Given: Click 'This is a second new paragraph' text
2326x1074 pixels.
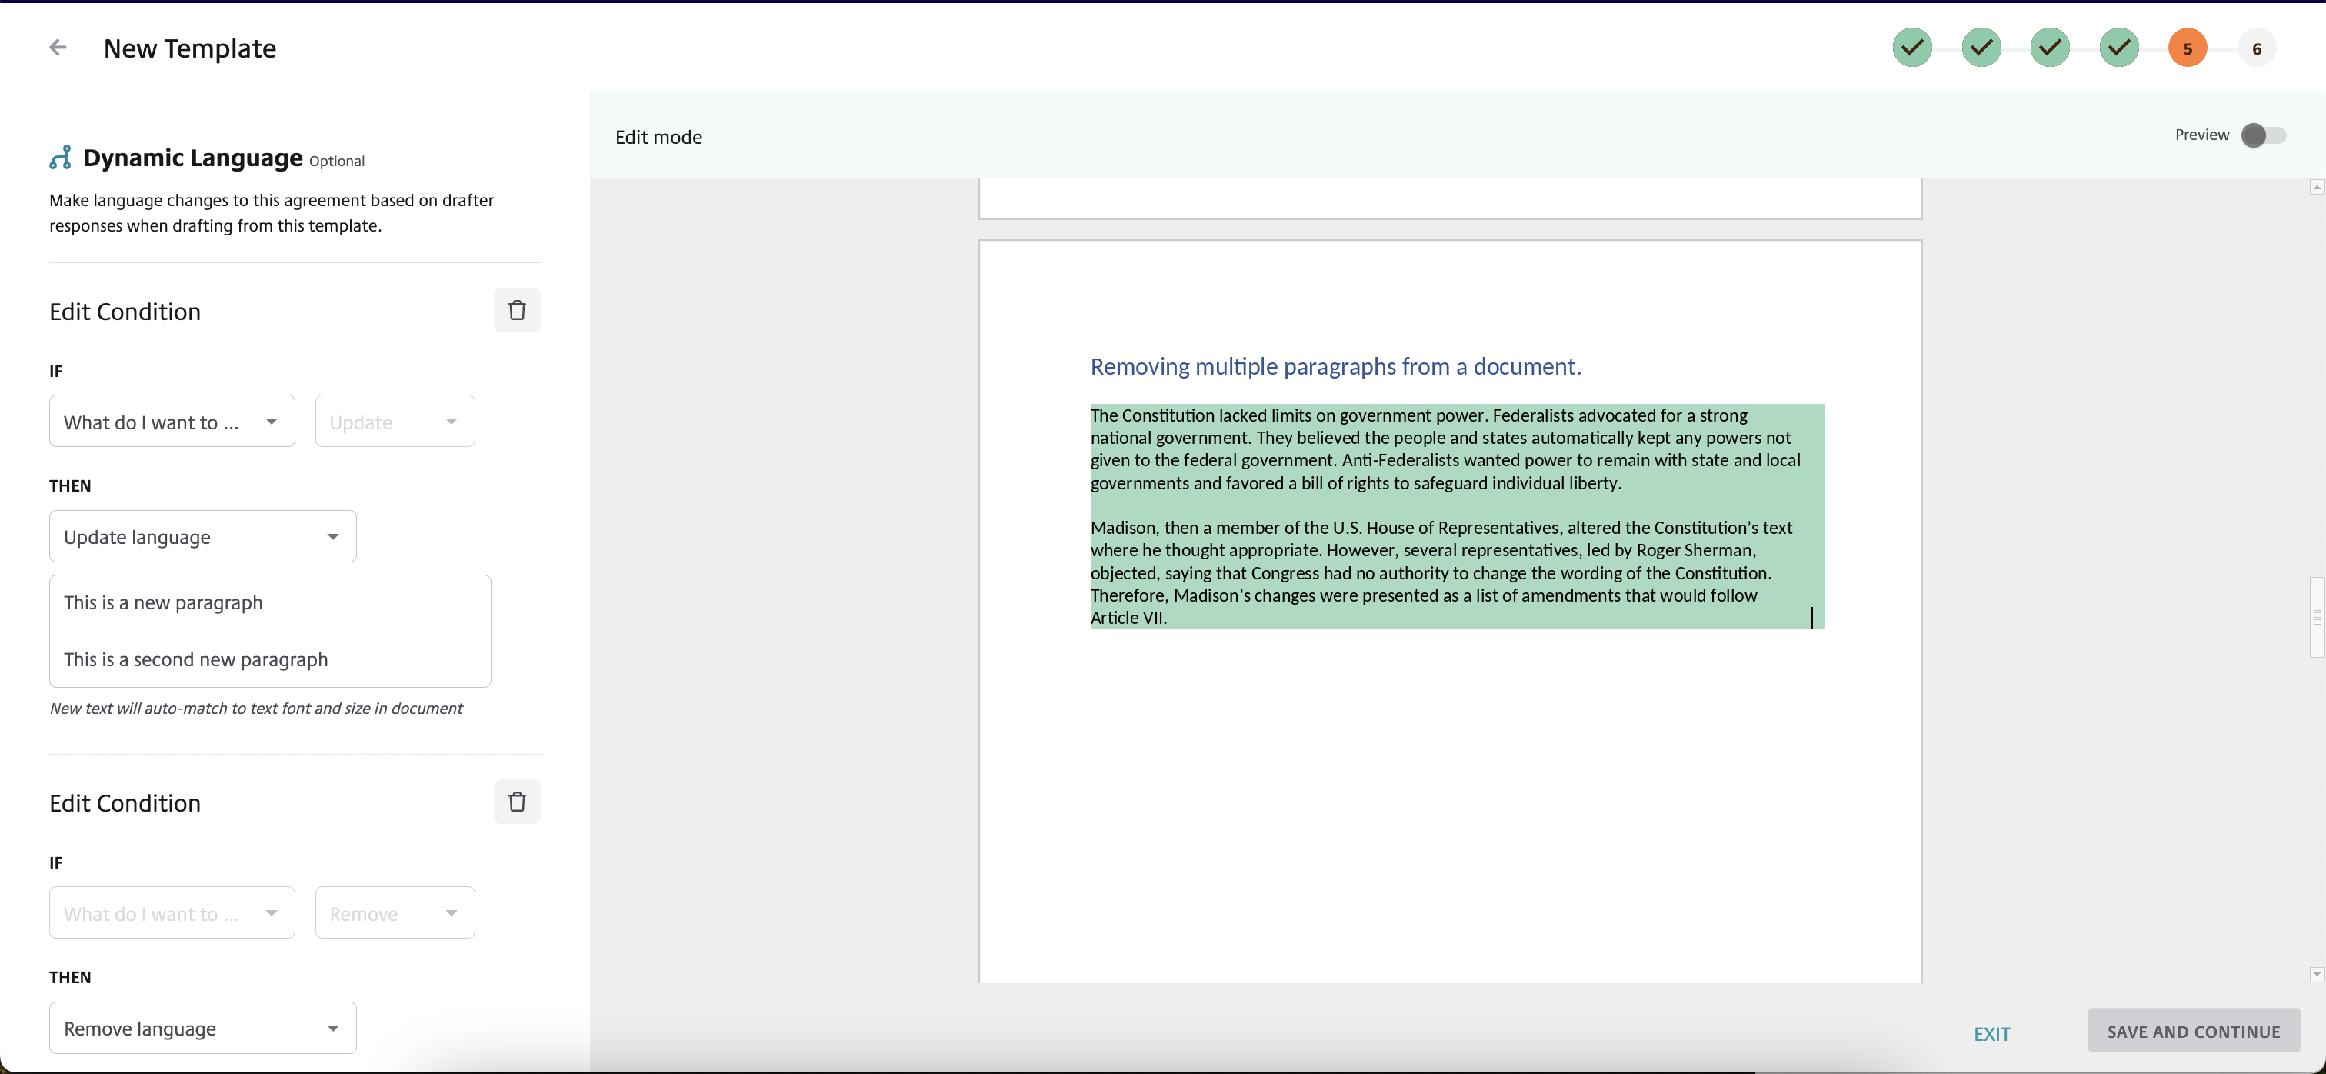Looking at the screenshot, I should [x=196, y=659].
